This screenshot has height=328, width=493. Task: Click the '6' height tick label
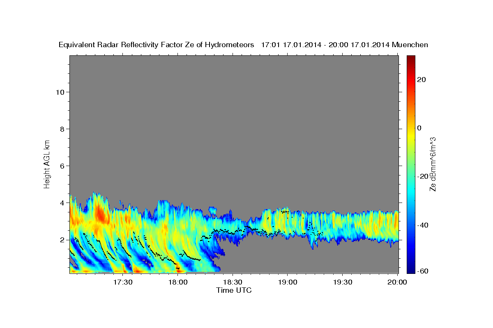click(x=62, y=166)
